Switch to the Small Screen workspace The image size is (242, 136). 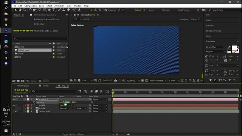(183, 10)
